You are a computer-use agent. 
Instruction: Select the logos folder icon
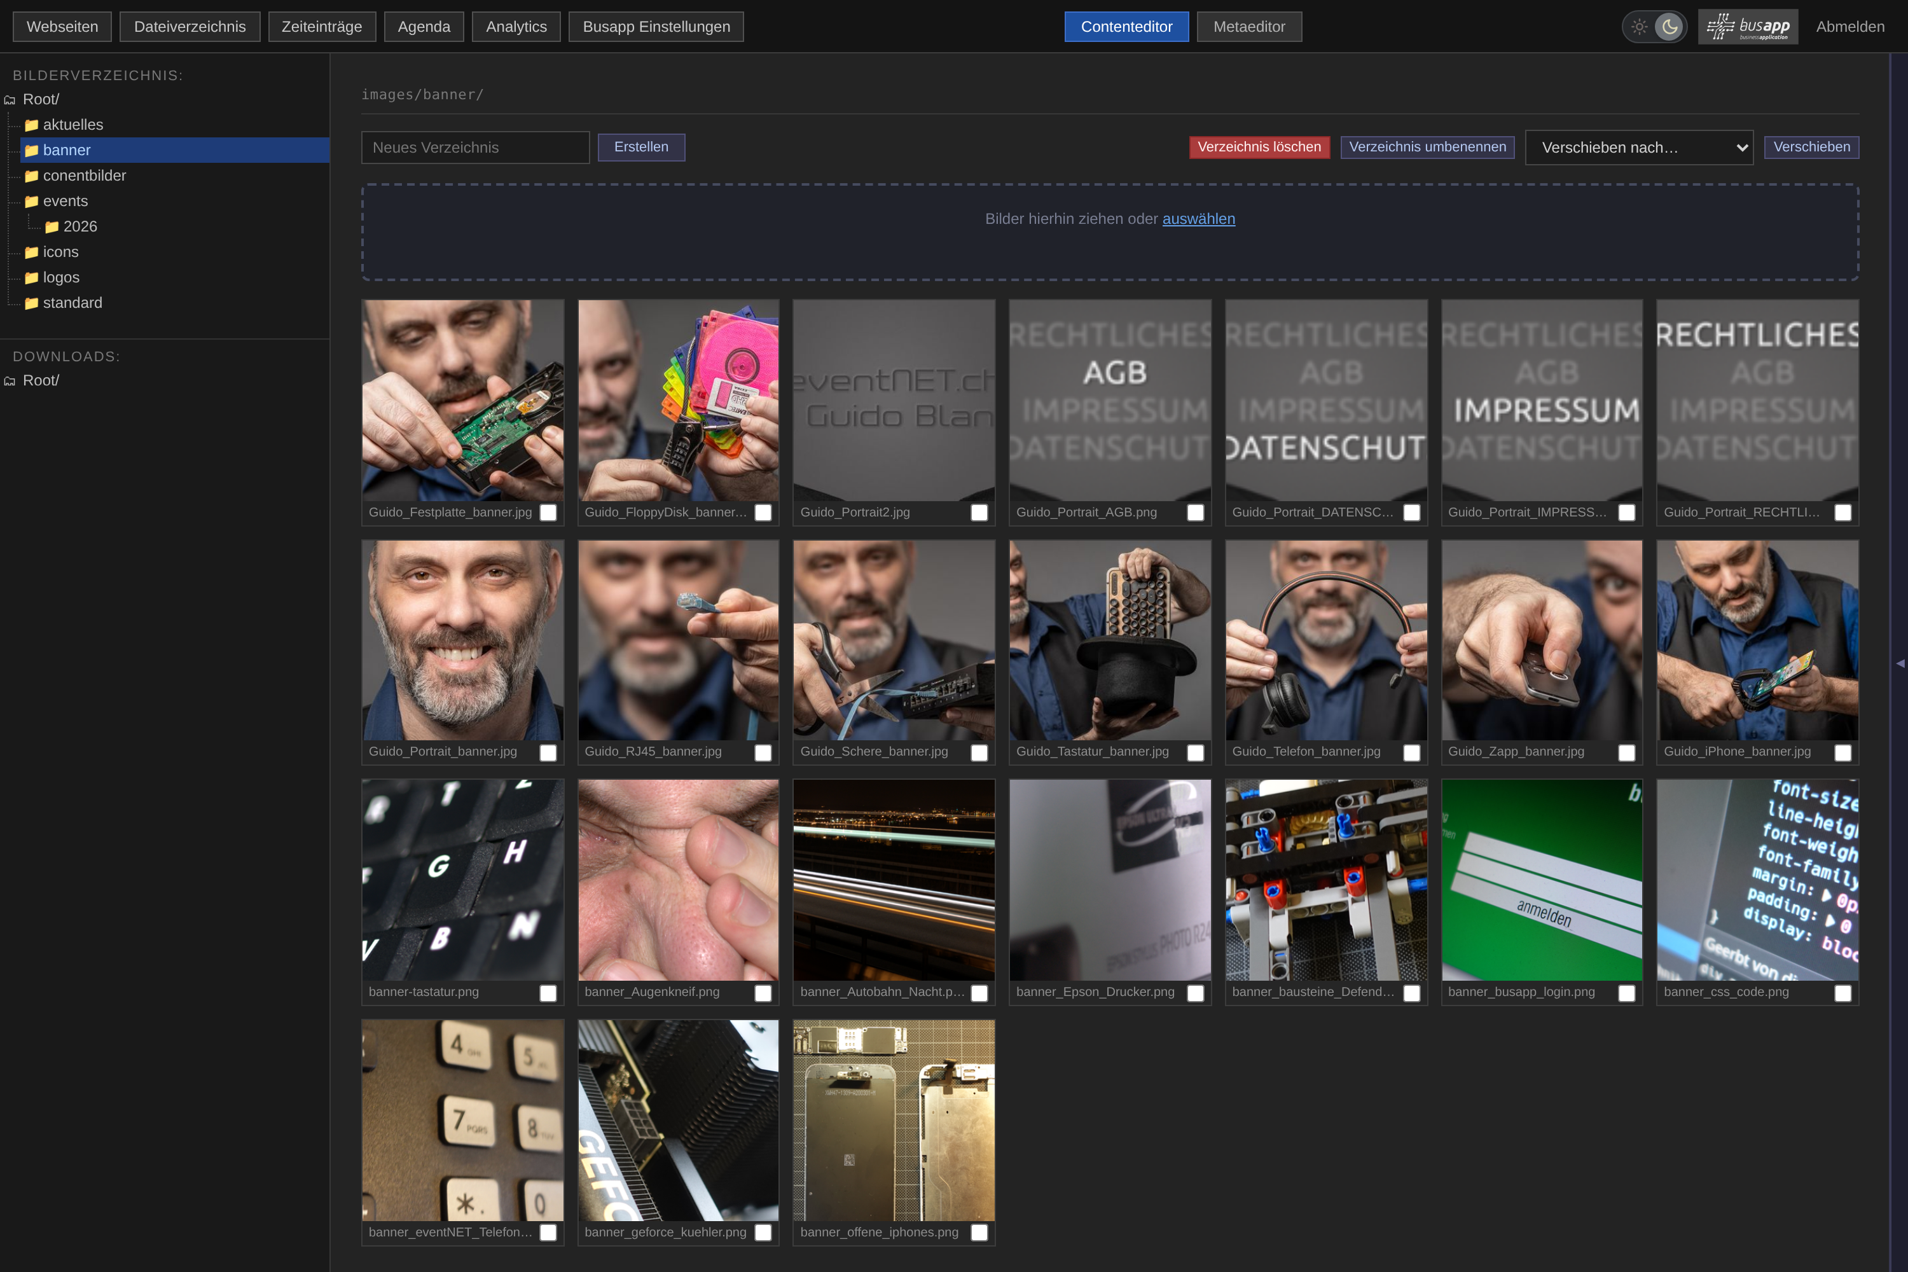(x=32, y=277)
